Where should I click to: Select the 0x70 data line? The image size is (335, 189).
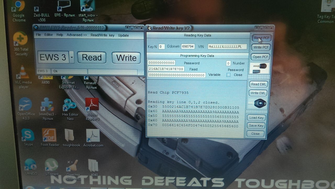coord(193,126)
